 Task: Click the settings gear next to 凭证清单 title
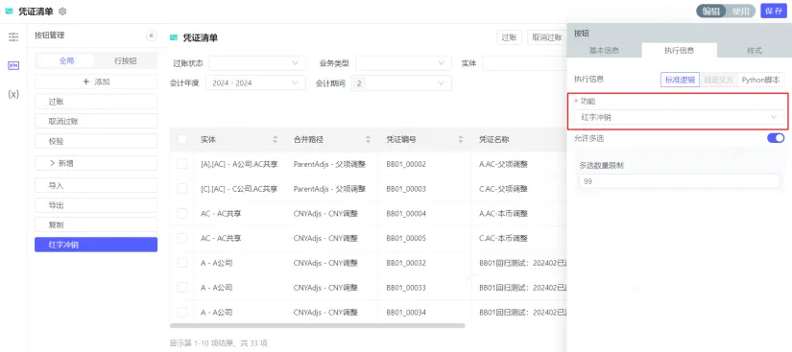point(62,12)
